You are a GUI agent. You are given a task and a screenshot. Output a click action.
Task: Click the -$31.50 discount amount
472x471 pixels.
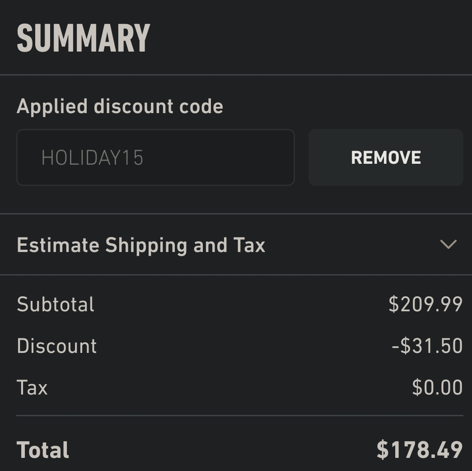[427, 346]
